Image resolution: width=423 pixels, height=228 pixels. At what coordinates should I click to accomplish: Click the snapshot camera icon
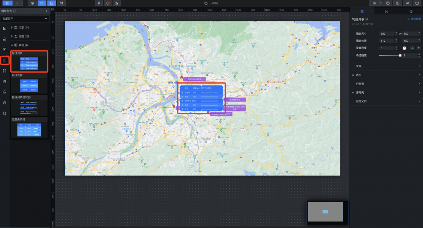pos(374,3)
